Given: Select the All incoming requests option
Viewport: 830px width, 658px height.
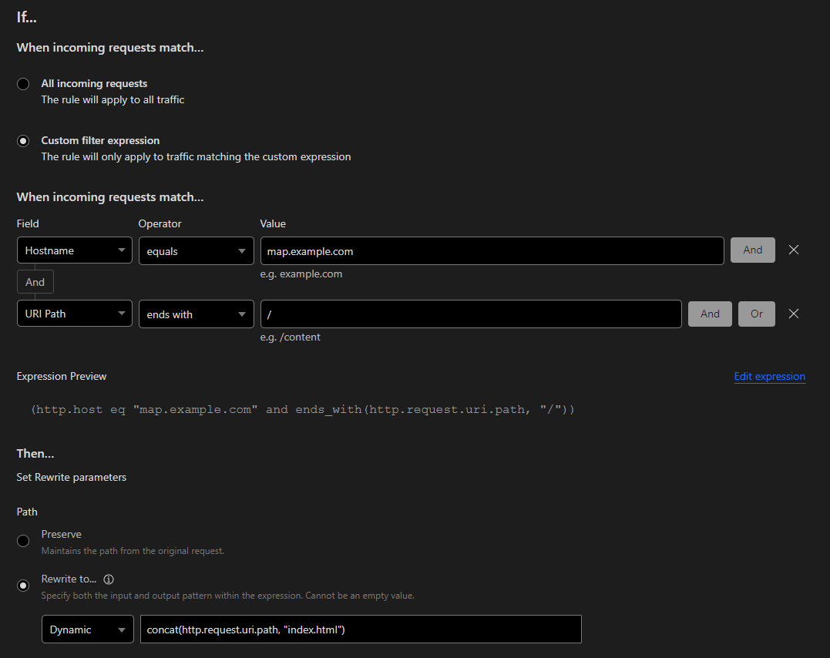Looking at the screenshot, I should pos(24,84).
